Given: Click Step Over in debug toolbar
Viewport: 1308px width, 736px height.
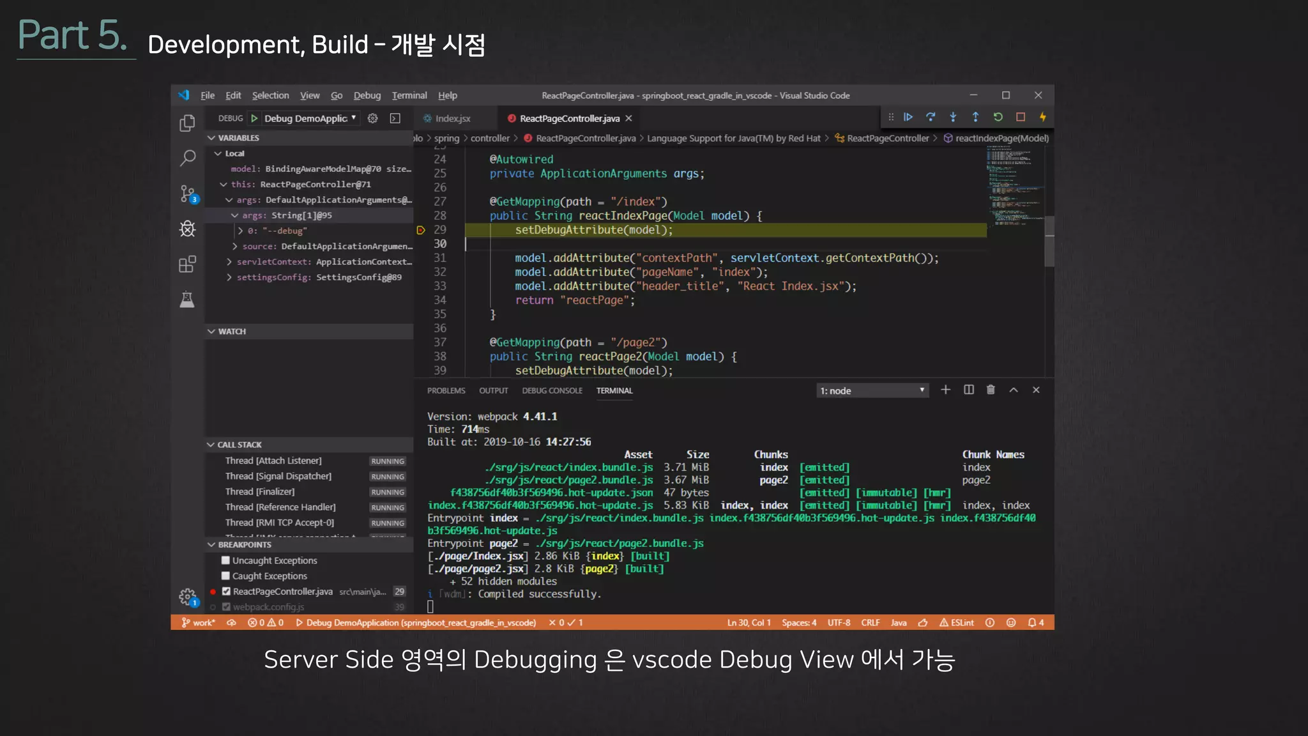Looking at the screenshot, I should 931,117.
